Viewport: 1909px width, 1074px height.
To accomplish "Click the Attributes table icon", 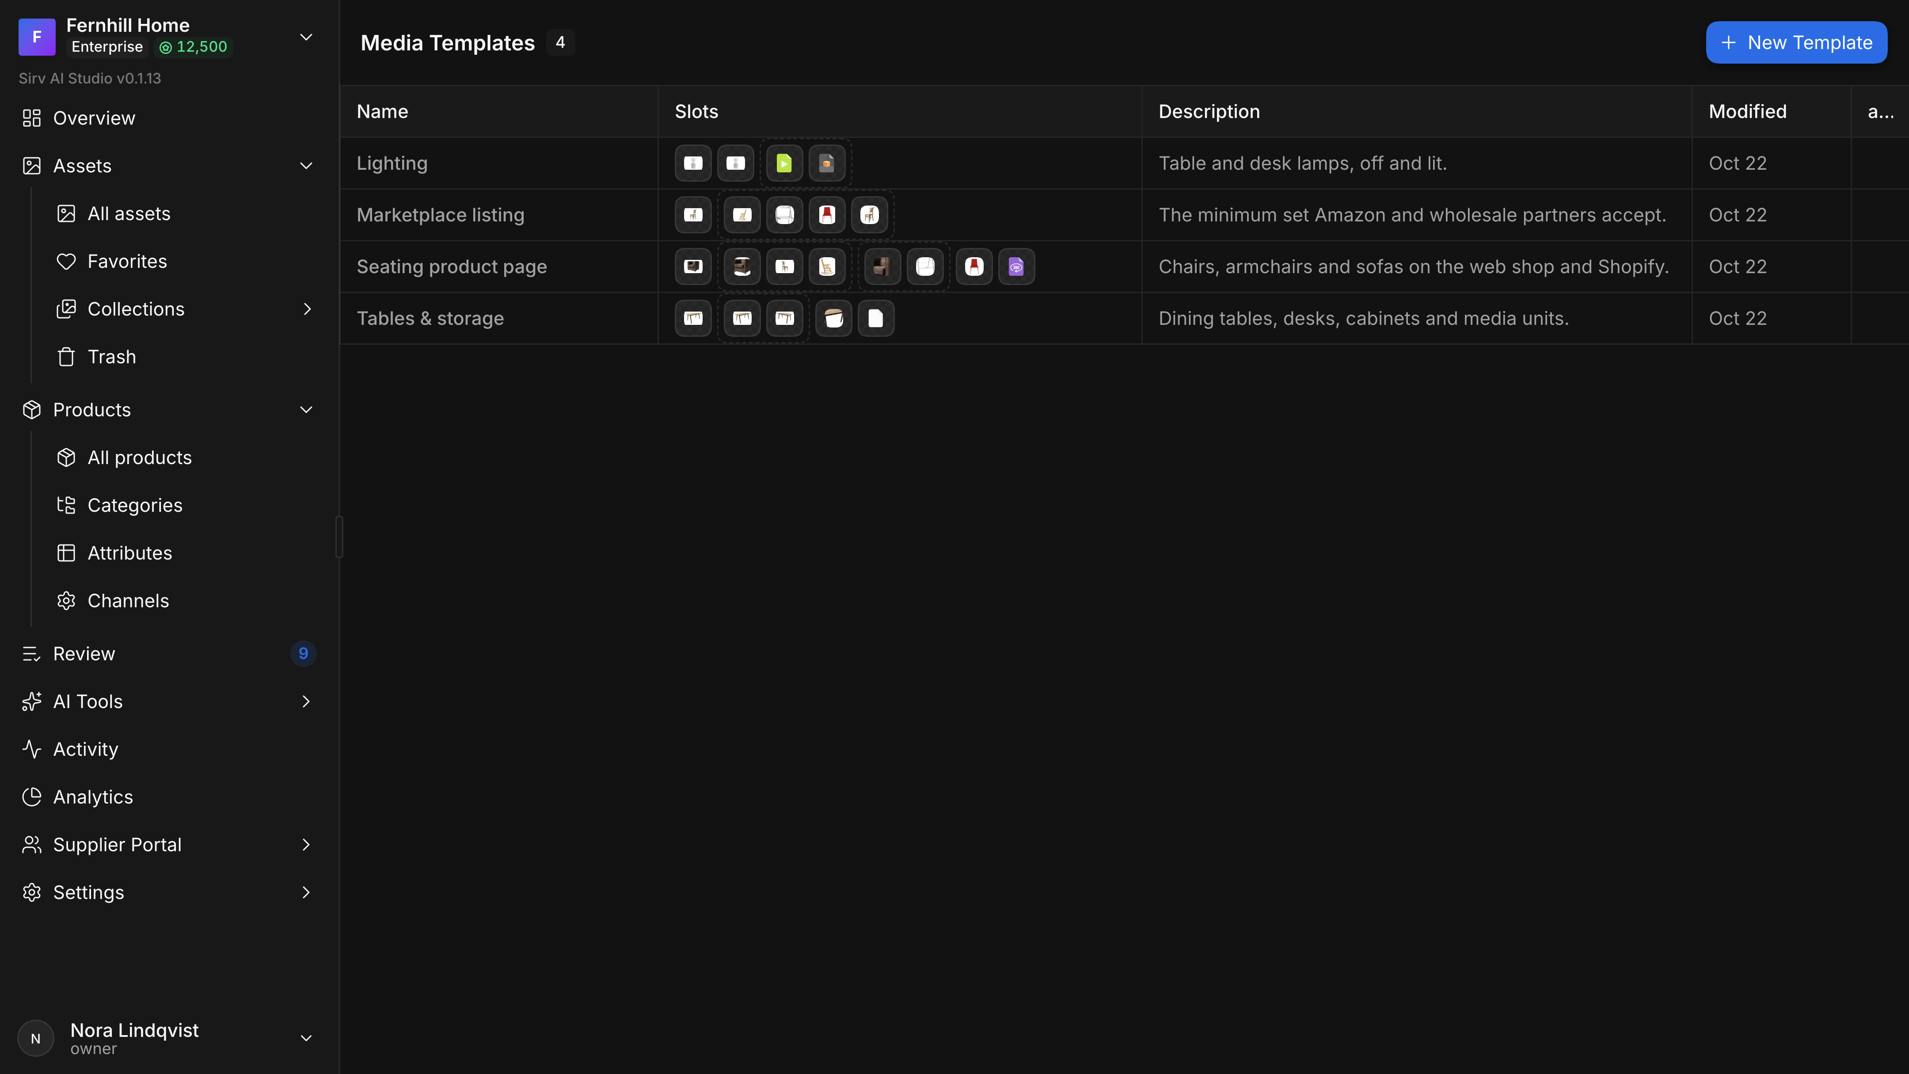I will (66, 553).
